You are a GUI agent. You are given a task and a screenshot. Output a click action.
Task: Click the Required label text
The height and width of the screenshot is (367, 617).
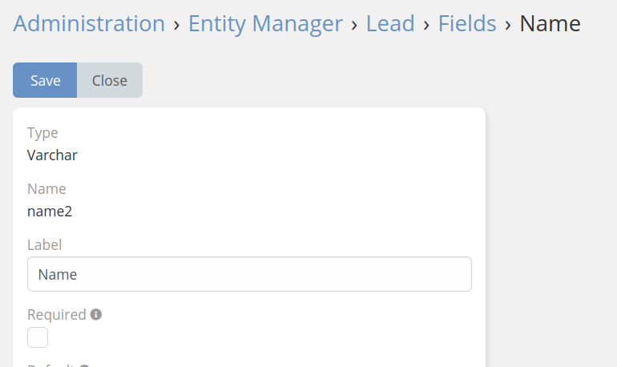(x=56, y=315)
